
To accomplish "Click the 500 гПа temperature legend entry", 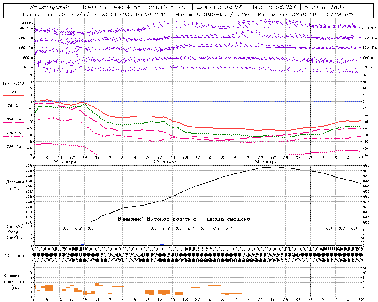I will tap(14, 147).
